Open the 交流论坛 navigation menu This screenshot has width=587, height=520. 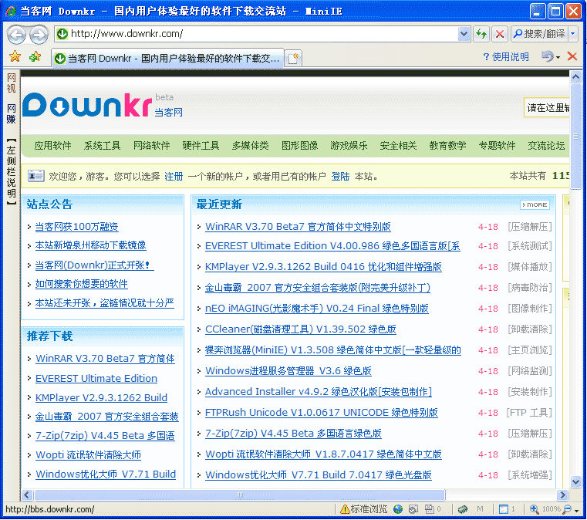point(546,145)
